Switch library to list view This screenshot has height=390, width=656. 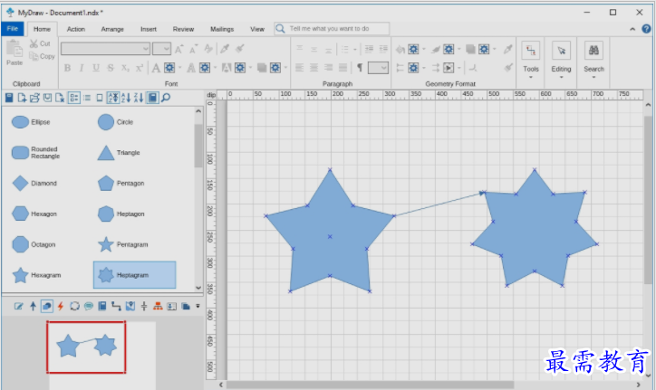pos(87,98)
